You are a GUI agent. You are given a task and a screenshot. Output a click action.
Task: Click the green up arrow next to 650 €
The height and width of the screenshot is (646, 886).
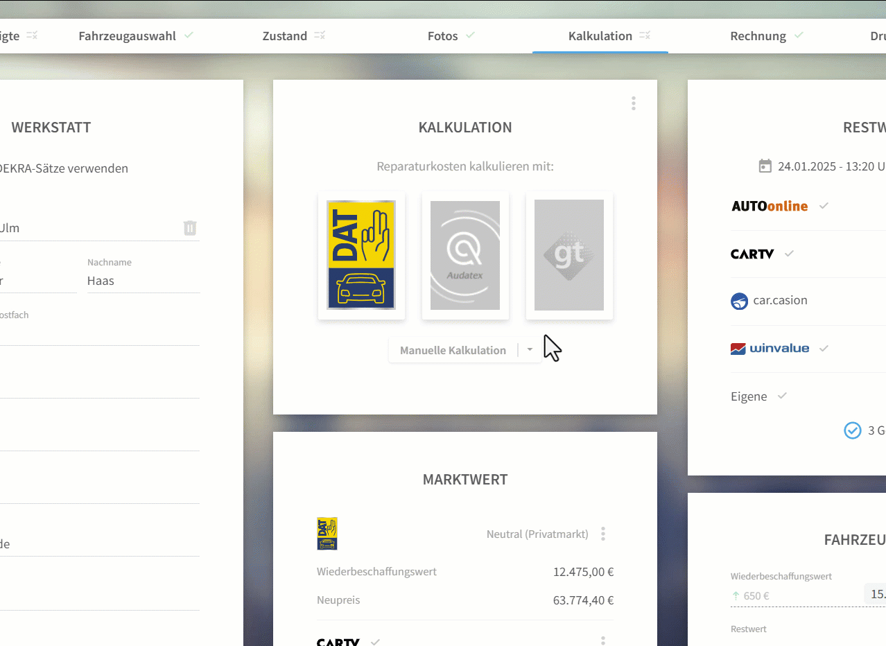[736, 595]
